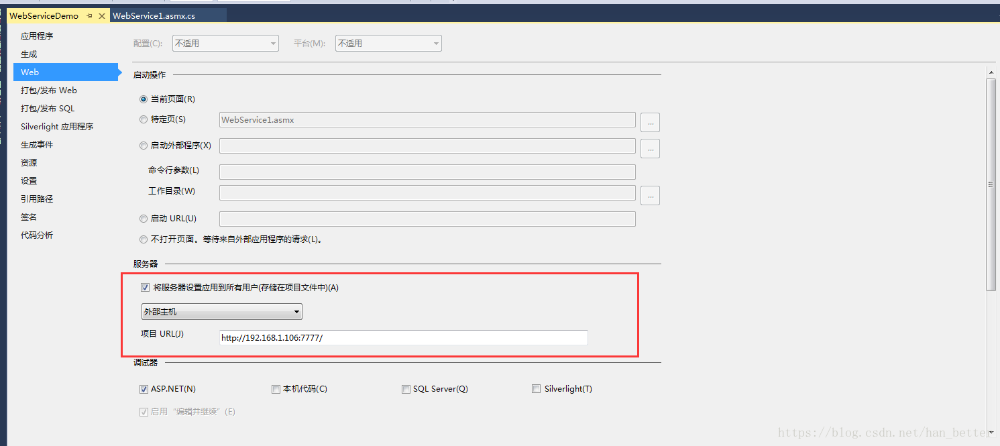Select the 启动 URL radio option
The height and width of the screenshot is (446, 1000).
(x=144, y=219)
